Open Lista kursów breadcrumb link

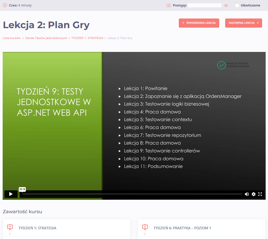pos(12,38)
